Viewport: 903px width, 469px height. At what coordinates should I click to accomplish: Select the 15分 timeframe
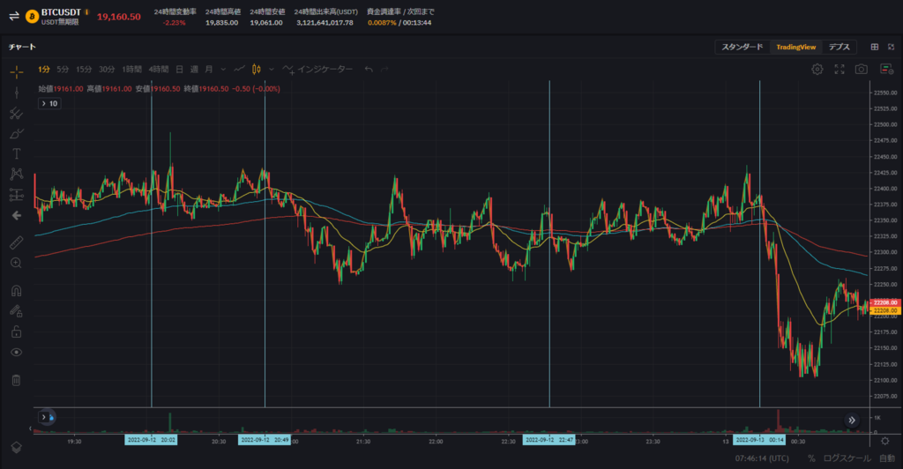(x=84, y=69)
